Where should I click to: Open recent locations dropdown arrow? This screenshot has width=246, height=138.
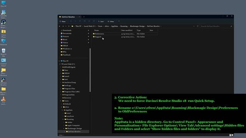click(66, 26)
